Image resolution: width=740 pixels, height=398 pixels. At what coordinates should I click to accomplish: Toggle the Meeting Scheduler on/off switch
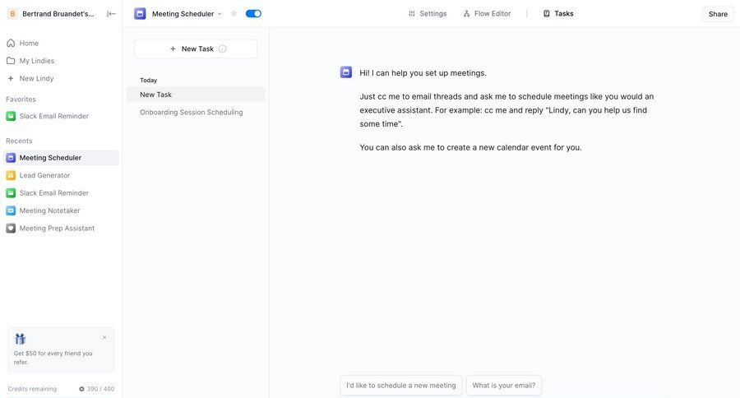253,14
